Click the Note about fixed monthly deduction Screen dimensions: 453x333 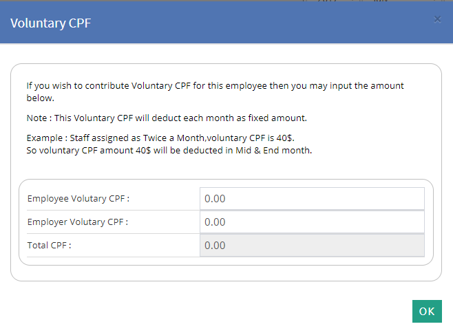166,117
